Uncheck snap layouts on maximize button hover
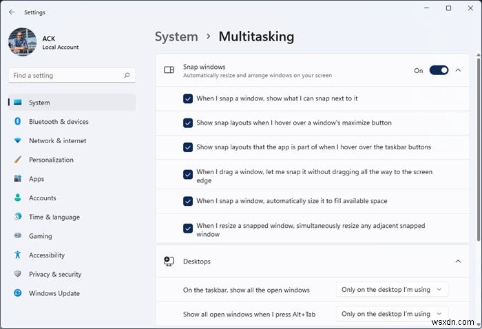Image resolution: width=482 pixels, height=329 pixels. [188, 123]
